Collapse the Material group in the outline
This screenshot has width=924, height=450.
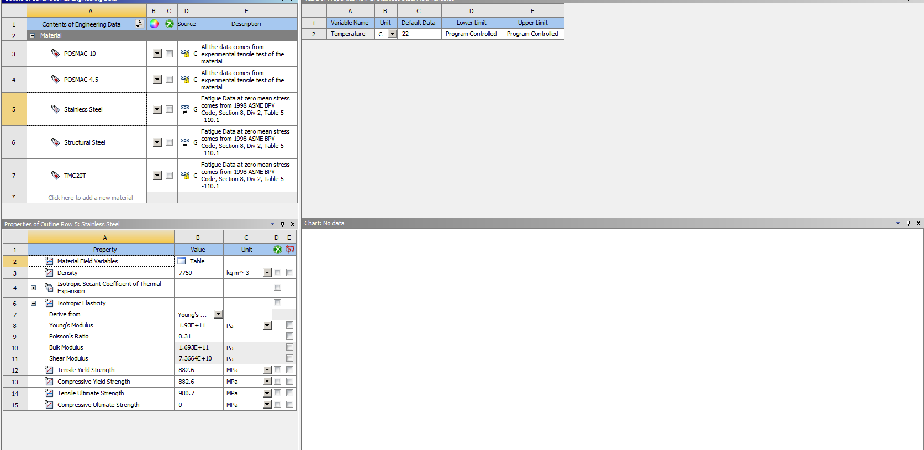click(x=32, y=35)
